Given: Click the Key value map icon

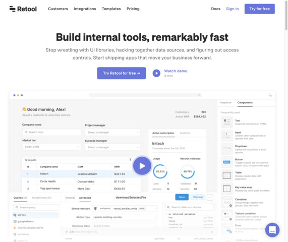Looking at the screenshot, I should pyautogui.click(x=226, y=189).
